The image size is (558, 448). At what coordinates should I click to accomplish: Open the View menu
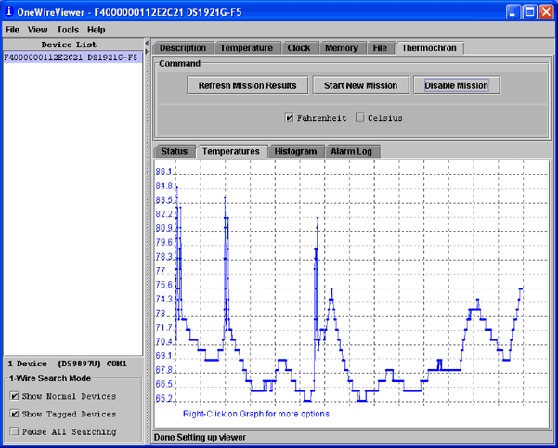(x=38, y=30)
